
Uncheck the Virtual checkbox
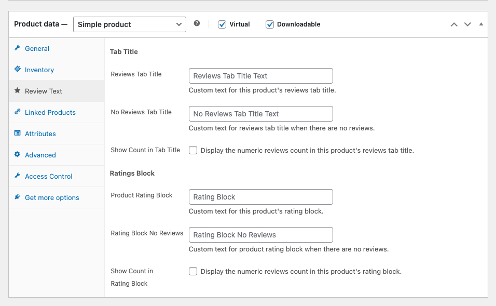pos(222,24)
